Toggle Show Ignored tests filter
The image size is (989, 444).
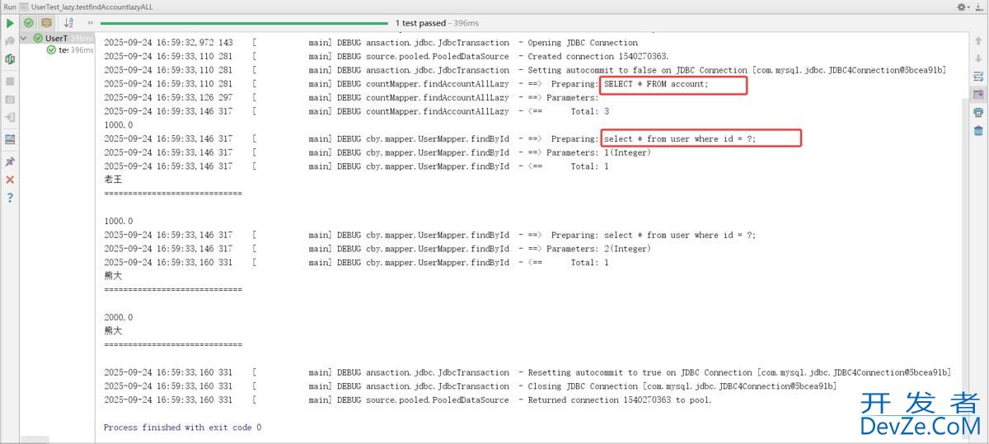[47, 23]
